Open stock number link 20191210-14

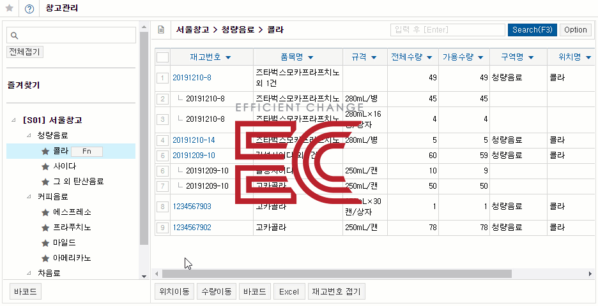pos(194,140)
